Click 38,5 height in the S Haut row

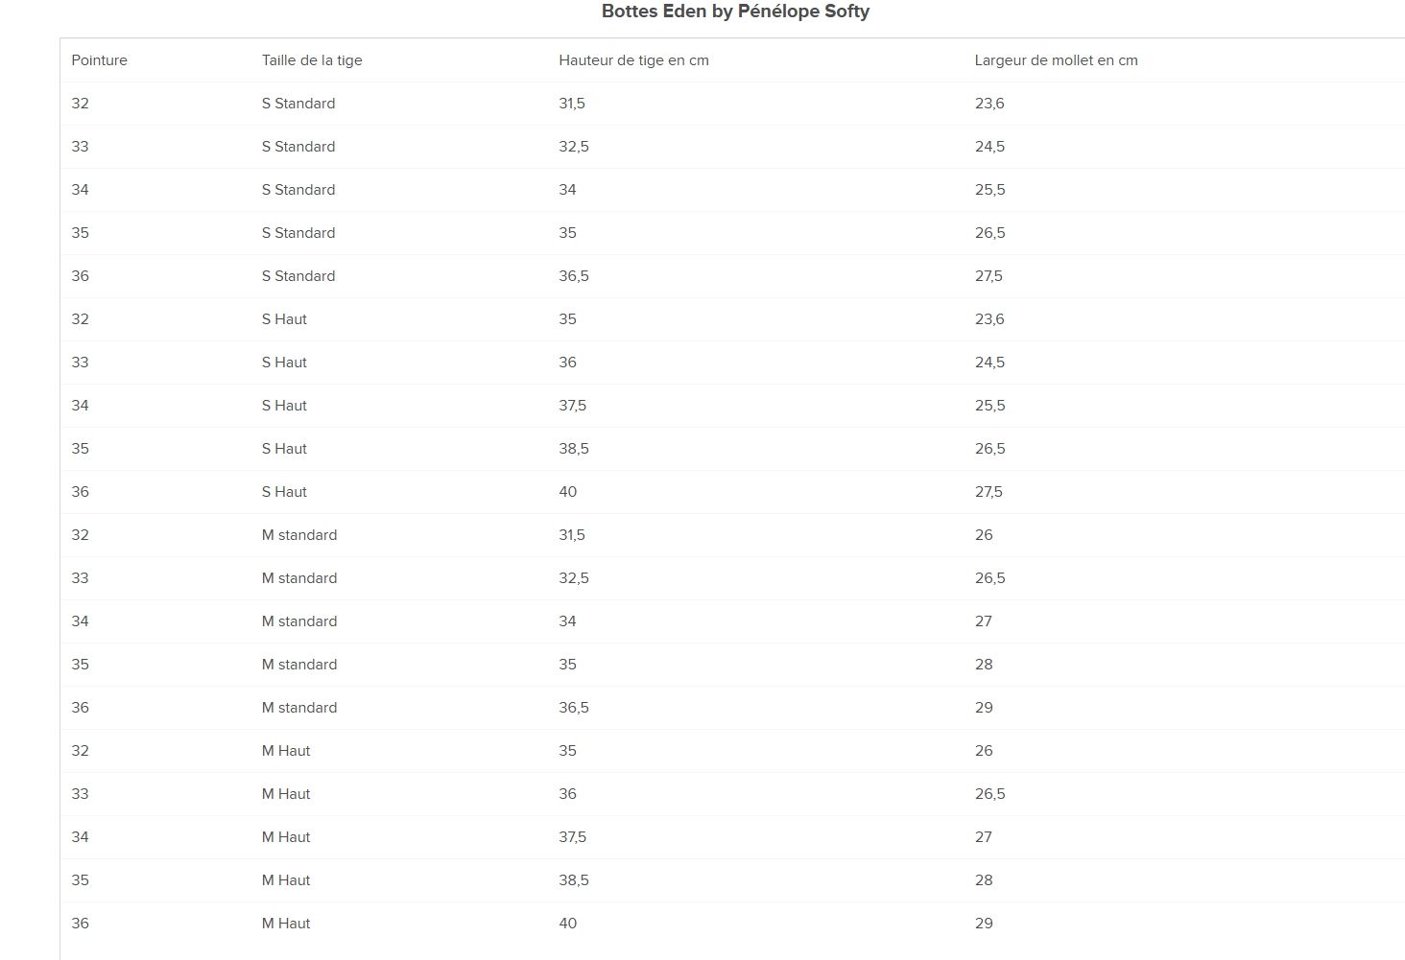574,448
